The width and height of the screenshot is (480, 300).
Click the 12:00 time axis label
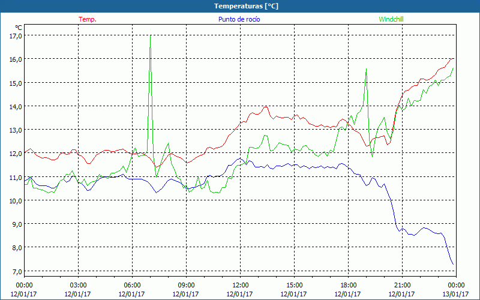241,286
